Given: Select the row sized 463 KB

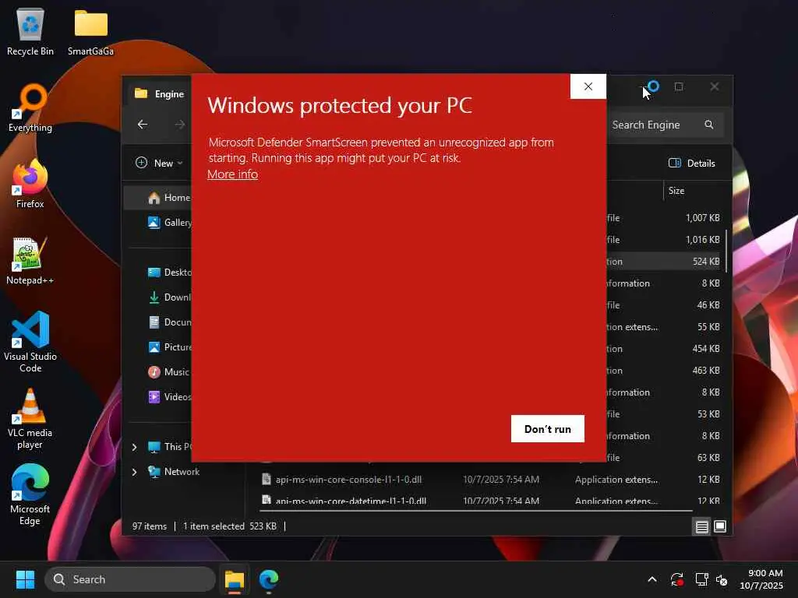Looking at the screenshot, I should tap(664, 371).
